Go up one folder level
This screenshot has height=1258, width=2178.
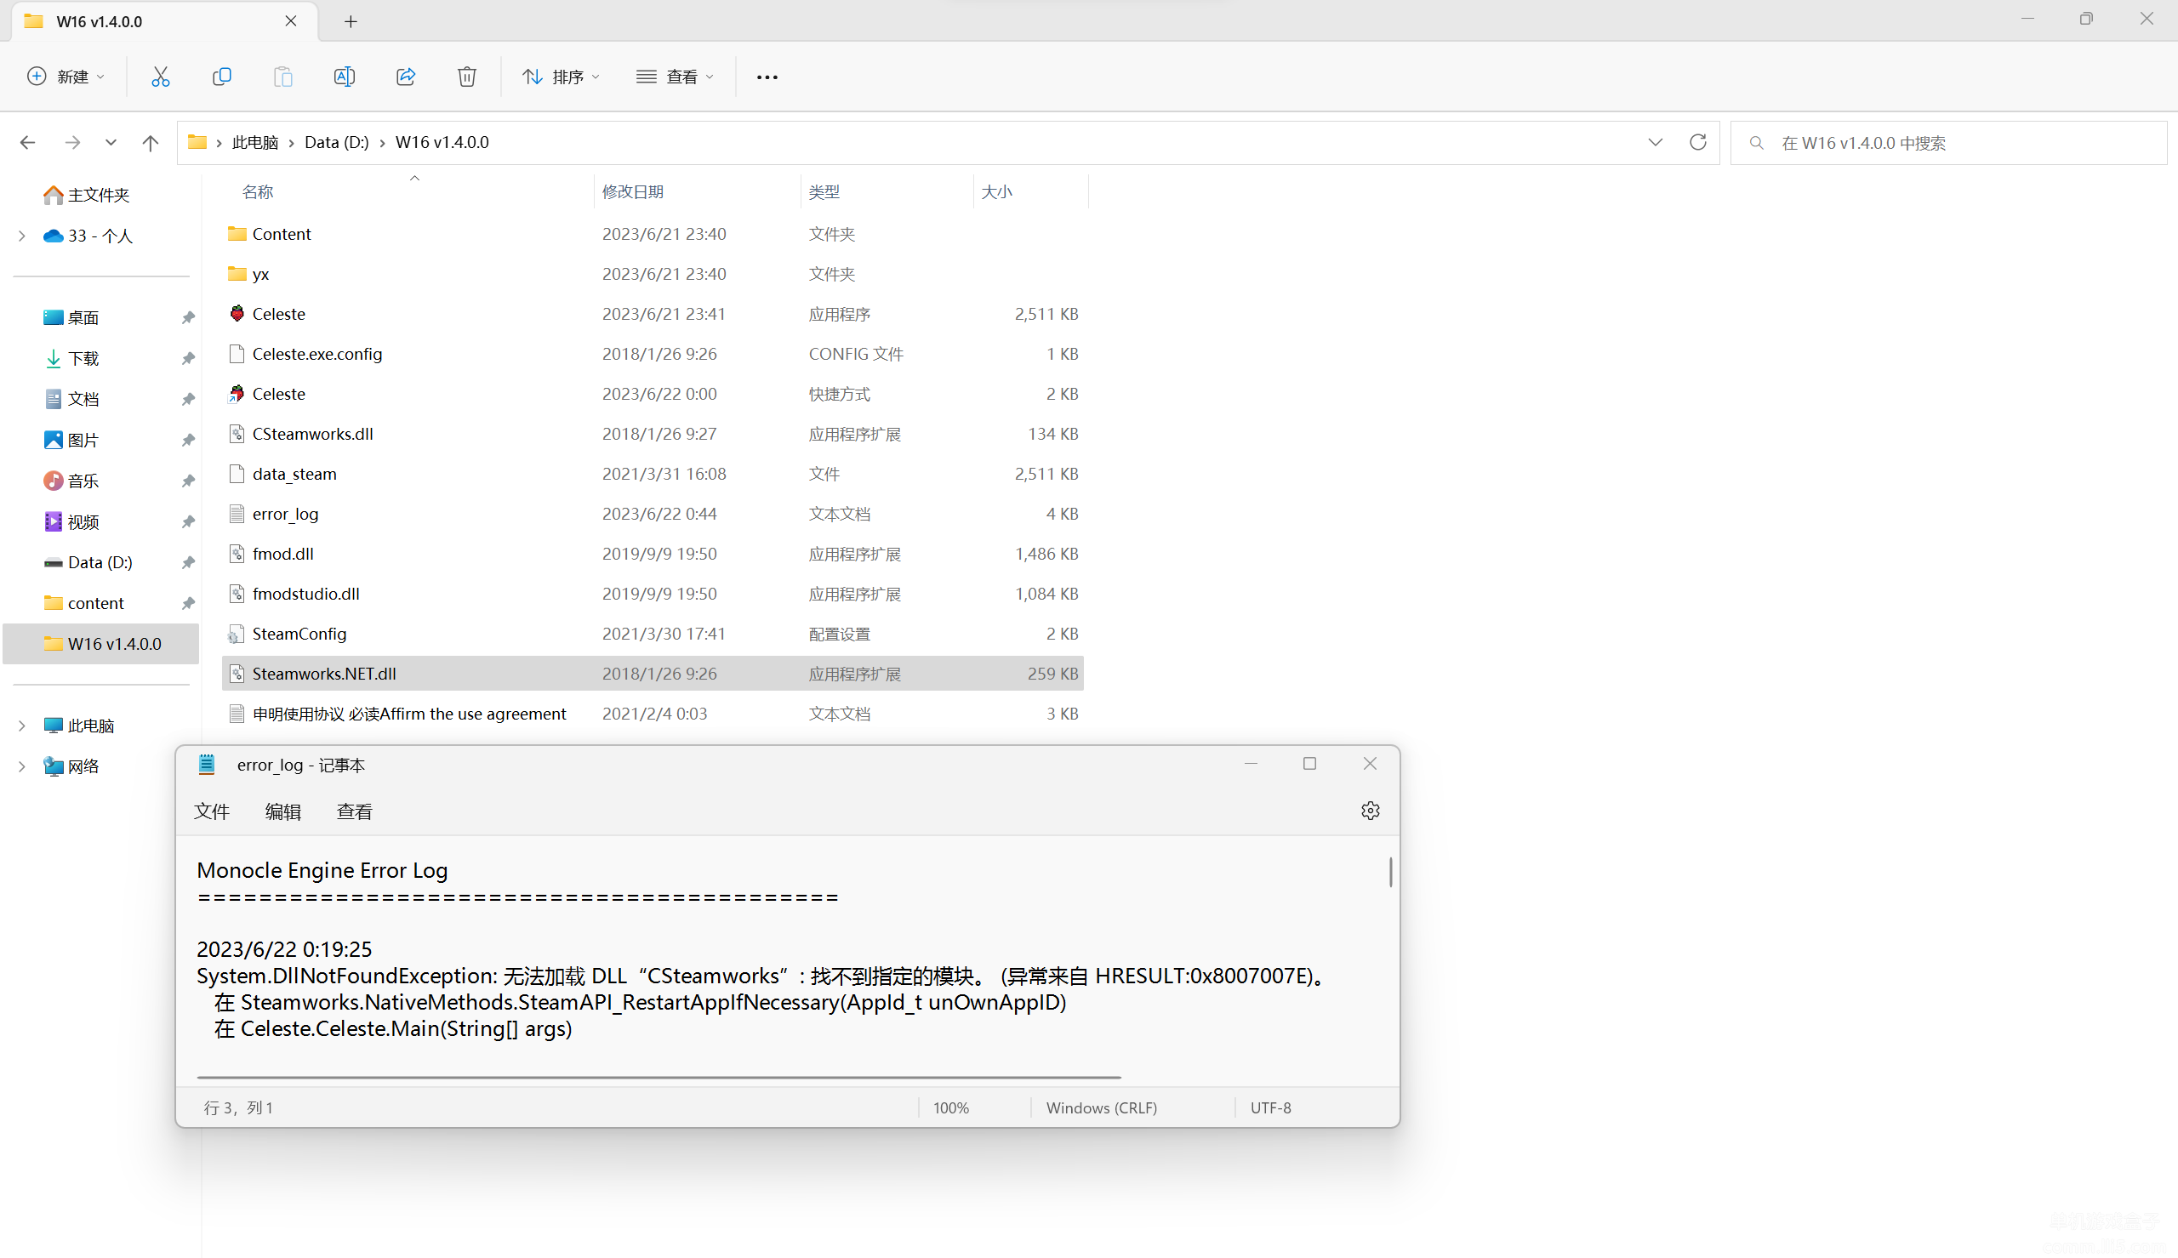[151, 143]
